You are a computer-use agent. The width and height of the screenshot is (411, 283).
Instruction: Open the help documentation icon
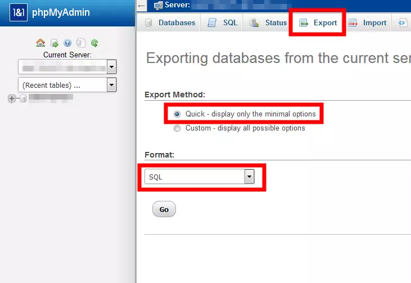(67, 43)
